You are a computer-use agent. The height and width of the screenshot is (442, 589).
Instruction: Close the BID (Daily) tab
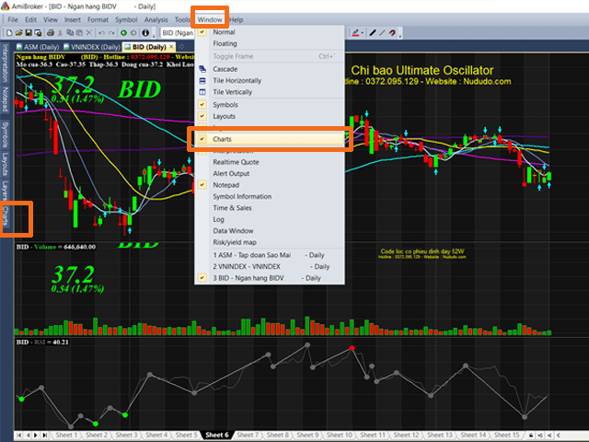point(171,47)
